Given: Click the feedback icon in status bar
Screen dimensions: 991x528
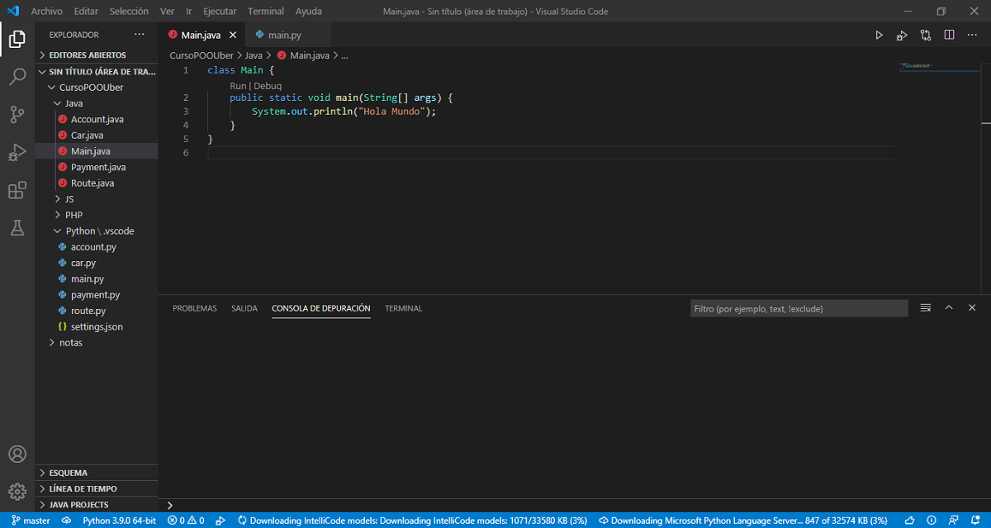Looking at the screenshot, I should tap(955, 521).
